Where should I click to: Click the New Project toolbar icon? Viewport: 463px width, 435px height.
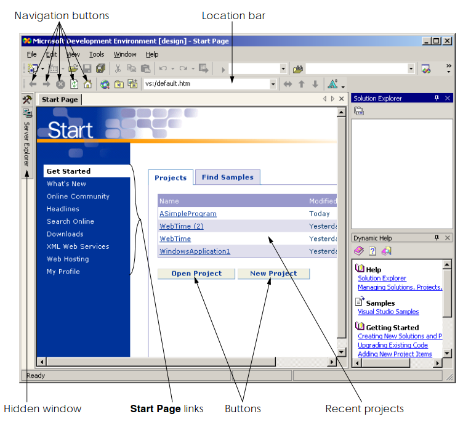coord(33,68)
